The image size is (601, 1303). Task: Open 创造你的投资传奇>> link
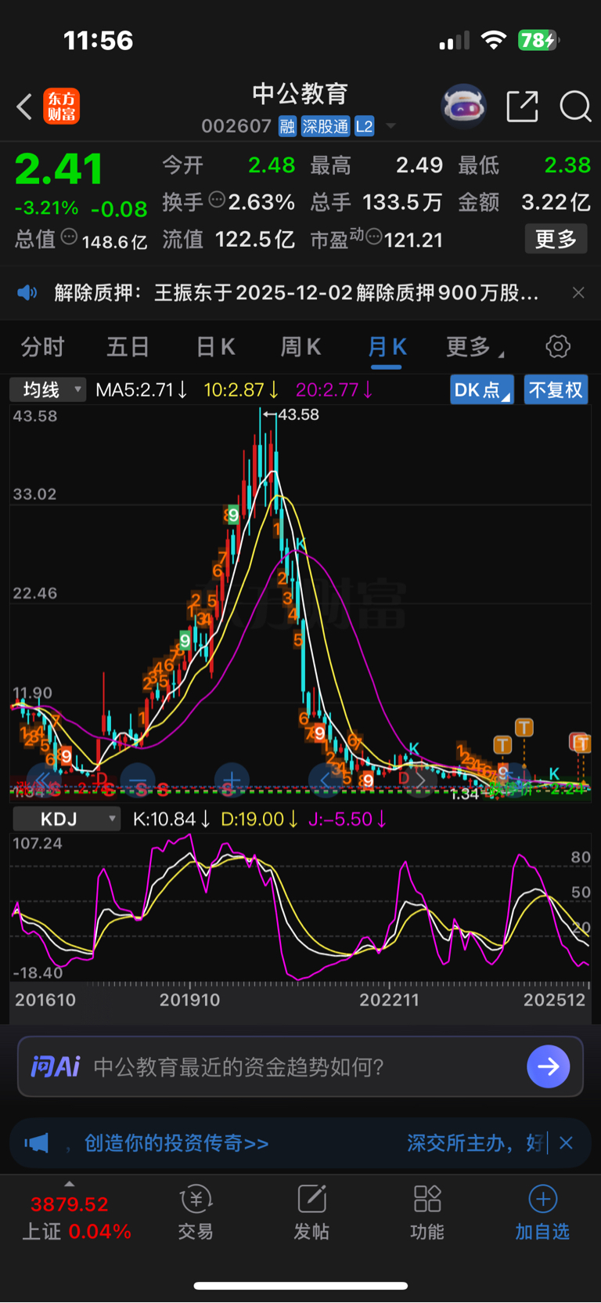(x=176, y=1143)
